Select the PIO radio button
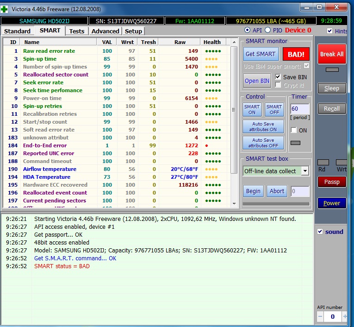The width and height of the screenshot is (354, 327). pyautogui.click(x=267, y=31)
